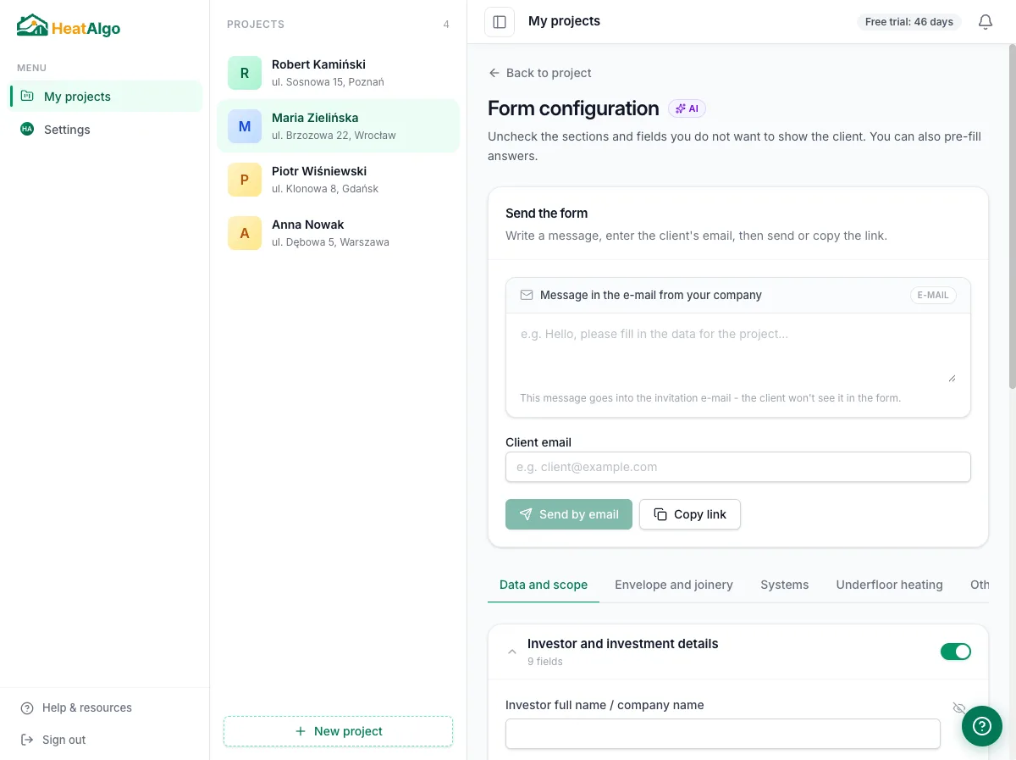Select Maria Zielińska project

point(338,126)
